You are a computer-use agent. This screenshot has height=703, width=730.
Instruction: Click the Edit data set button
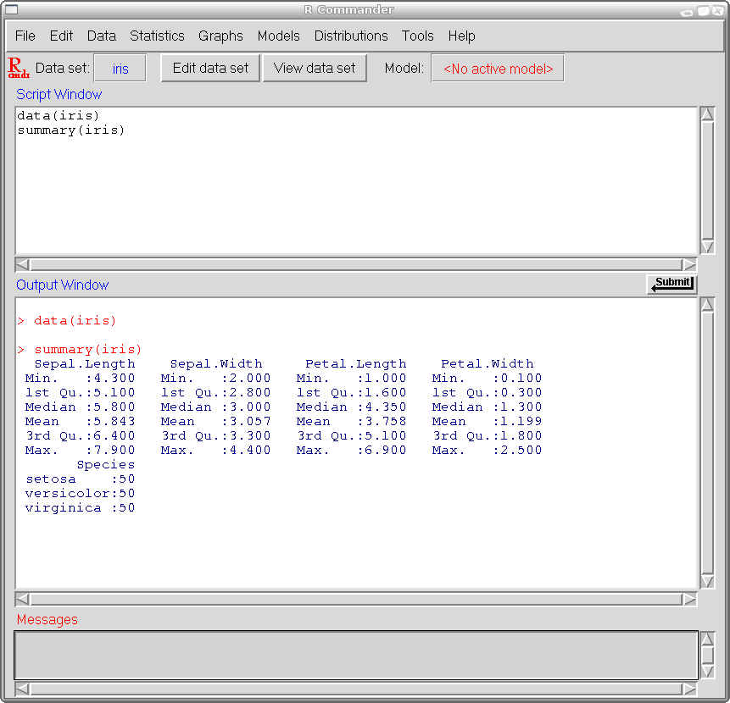[210, 68]
